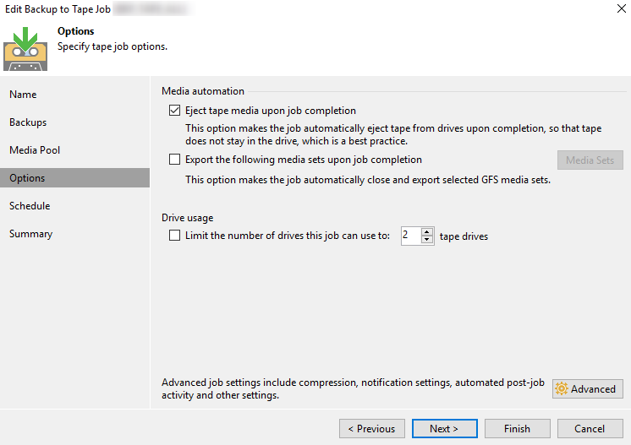
Task: Click the Media Sets button
Action: 590,160
